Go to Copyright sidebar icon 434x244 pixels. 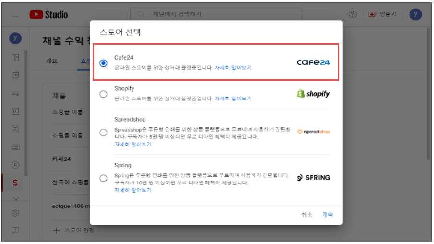15,165
